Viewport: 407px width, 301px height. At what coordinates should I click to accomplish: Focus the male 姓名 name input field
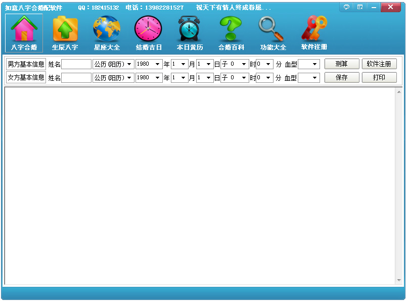[x=76, y=64]
